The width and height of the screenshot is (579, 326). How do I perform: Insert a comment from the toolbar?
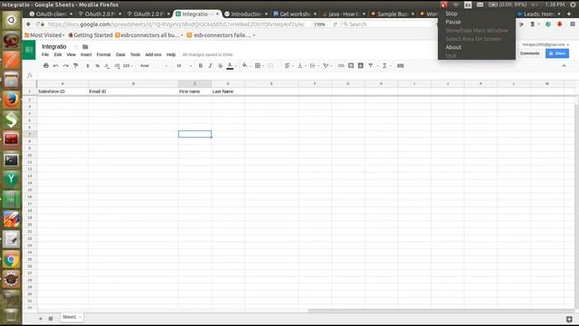pyautogui.click(x=351, y=65)
